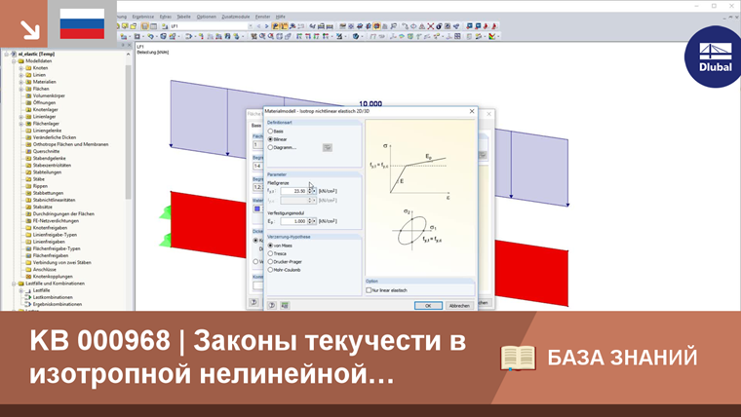Collapse Lastfälle und Kombinationen node

point(14,284)
